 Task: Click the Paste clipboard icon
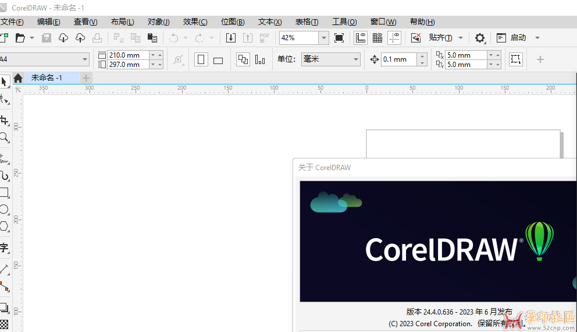coord(152,38)
